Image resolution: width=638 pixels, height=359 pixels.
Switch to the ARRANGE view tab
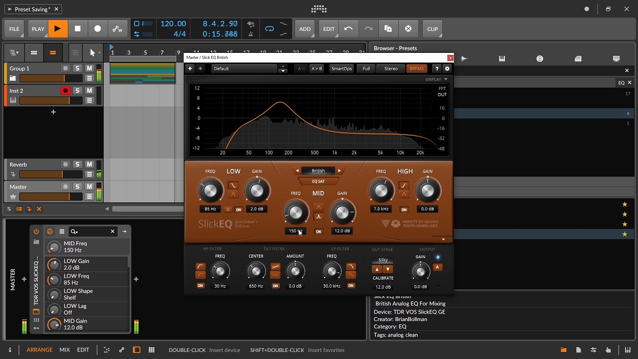(39, 350)
